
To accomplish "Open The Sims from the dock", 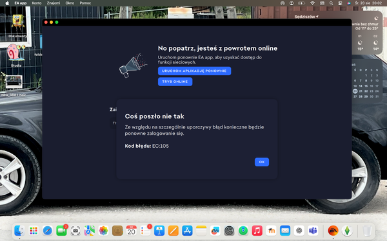I will tap(347, 231).
